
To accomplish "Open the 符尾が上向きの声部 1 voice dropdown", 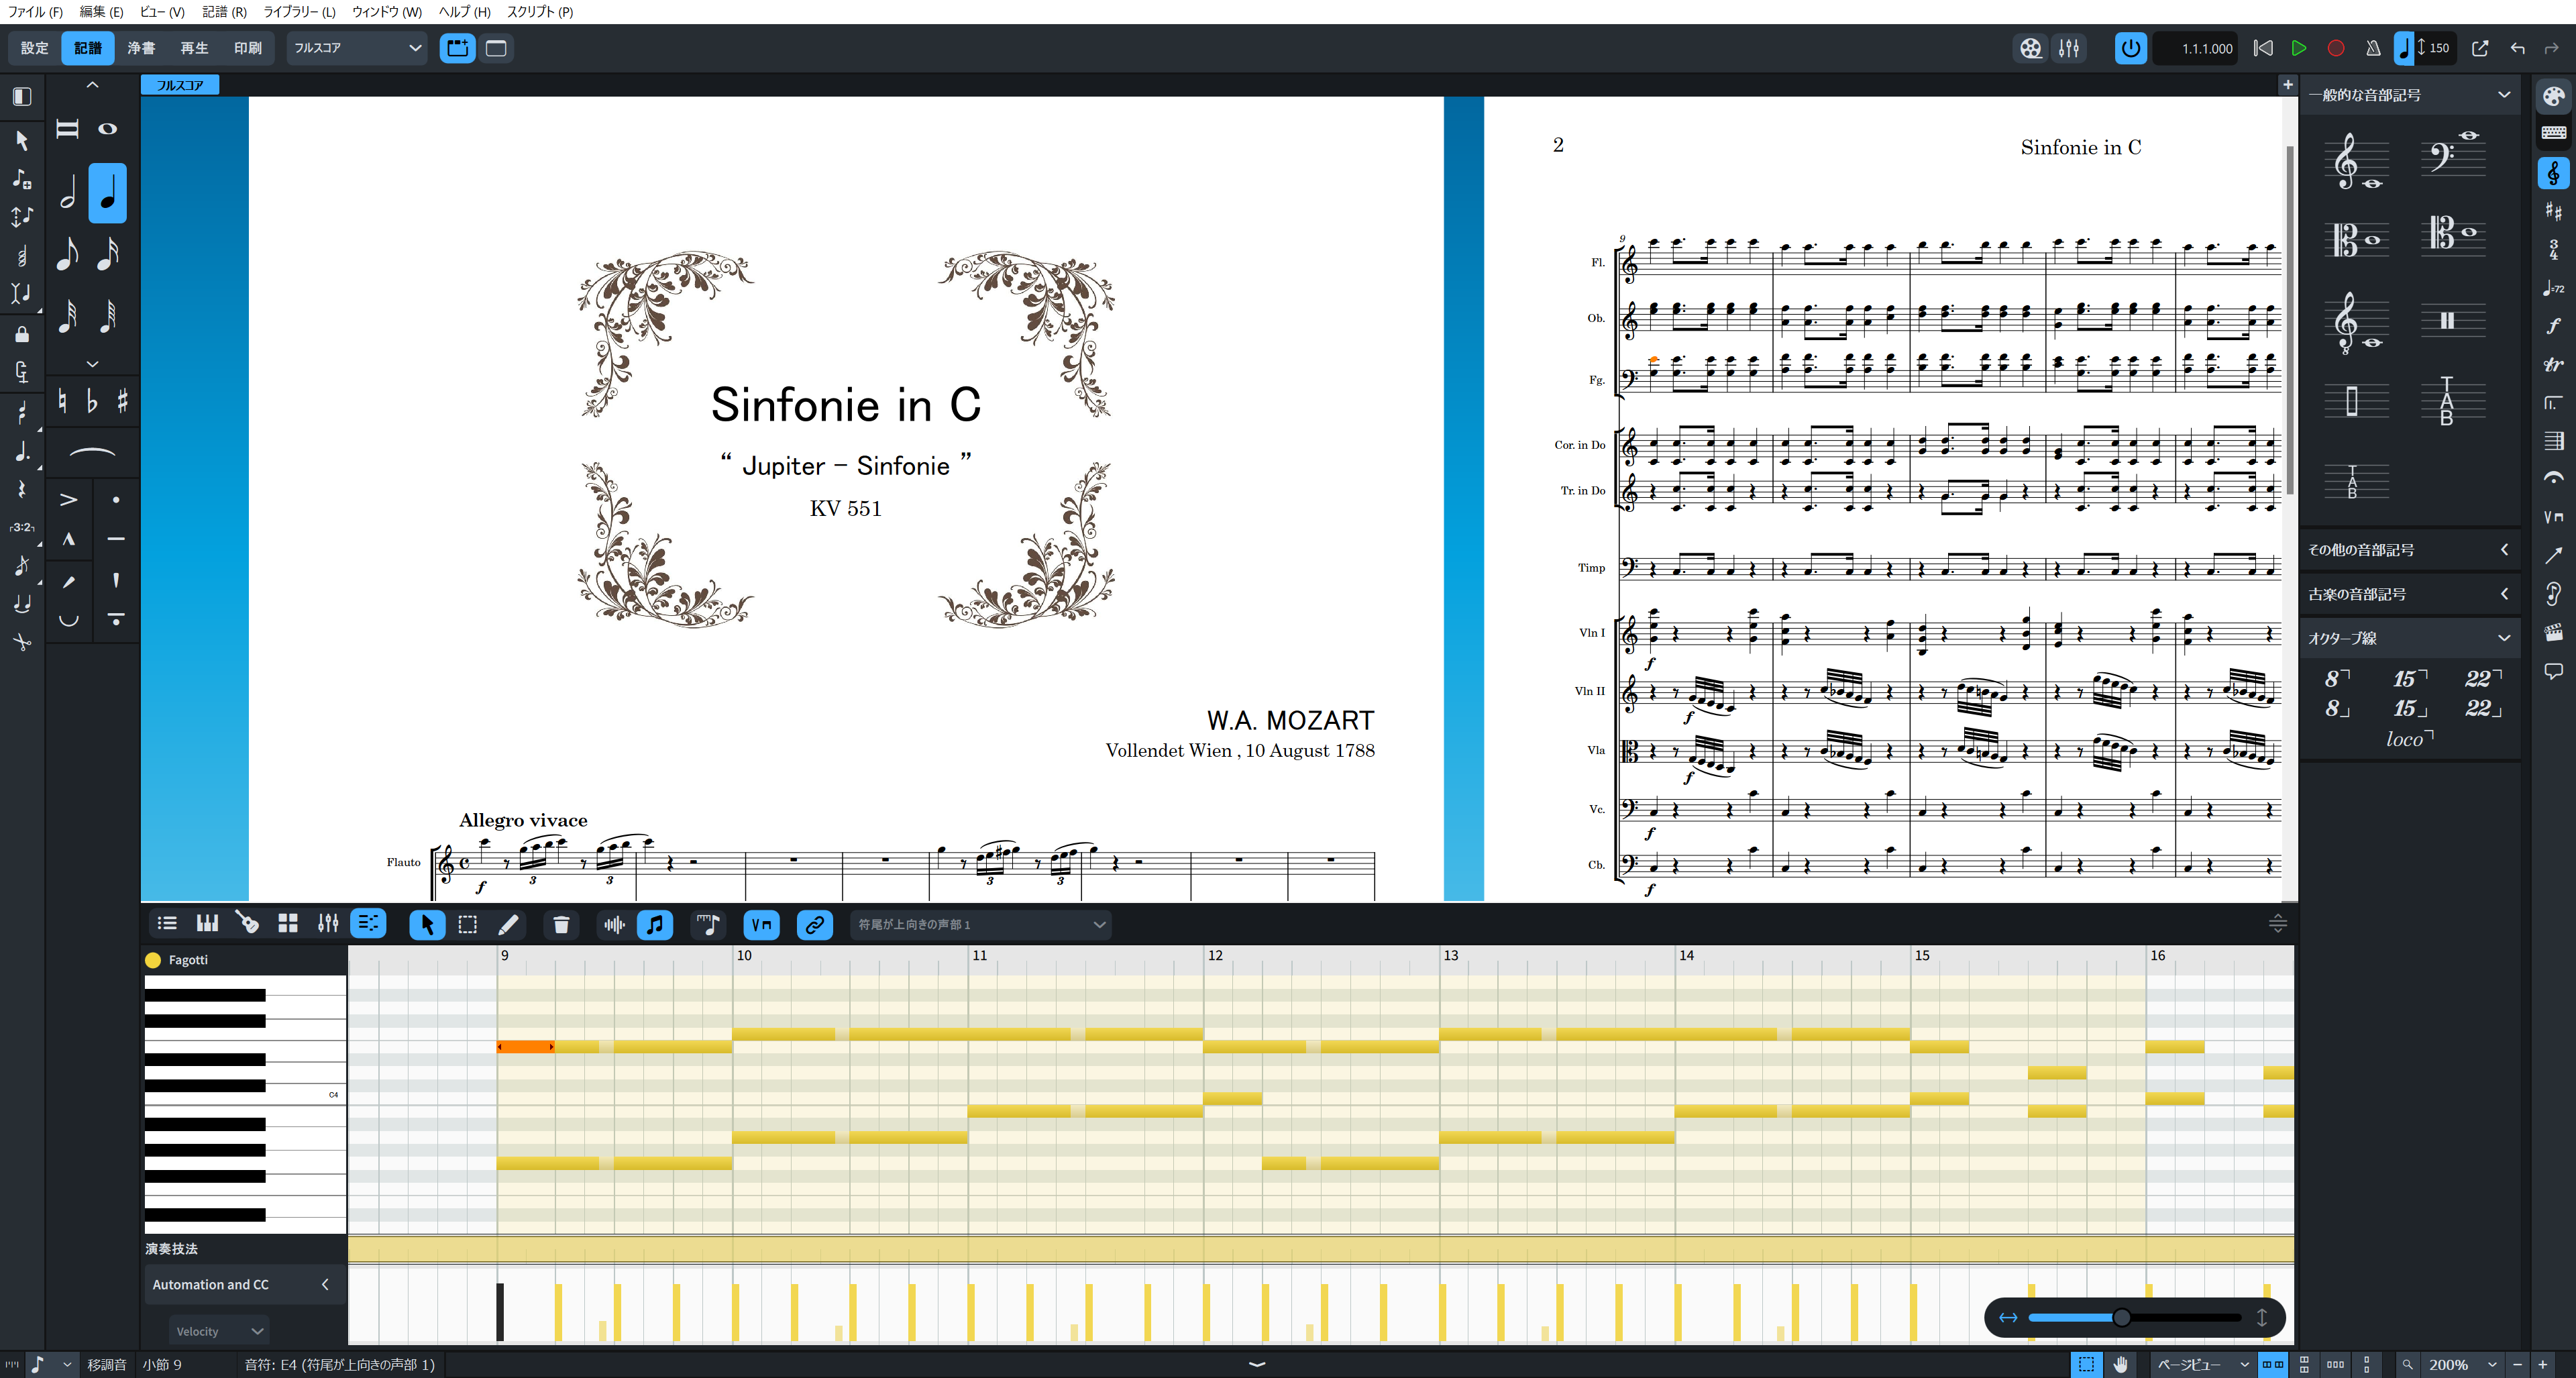I will [981, 925].
